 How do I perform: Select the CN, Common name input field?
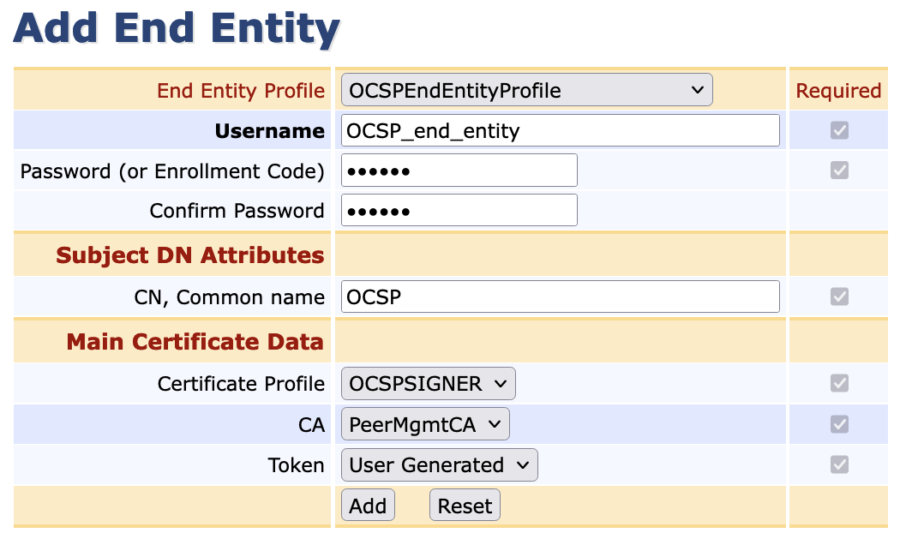tap(560, 296)
